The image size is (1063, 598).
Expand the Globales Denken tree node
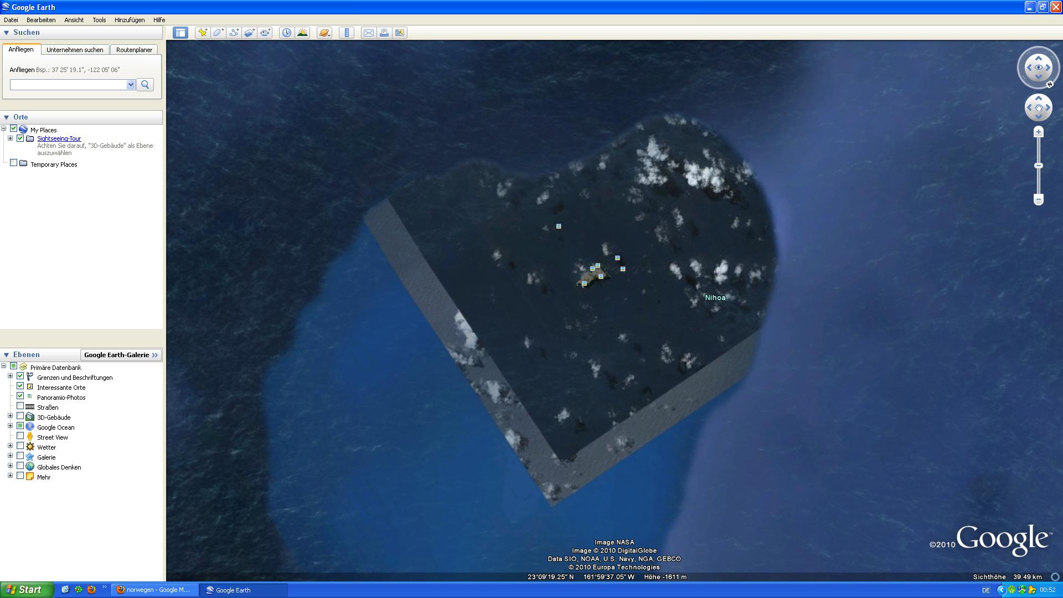(x=10, y=466)
